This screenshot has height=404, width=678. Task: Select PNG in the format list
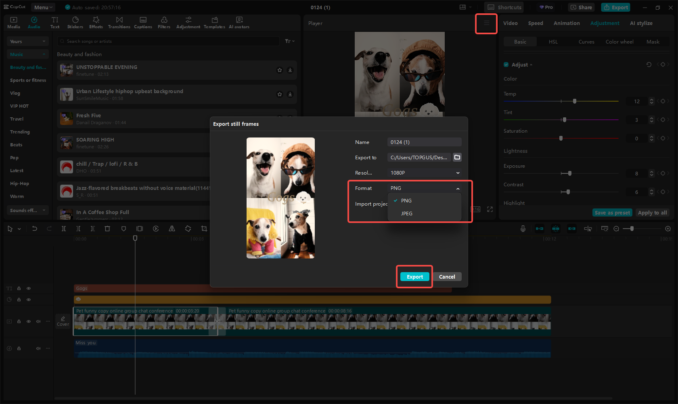point(406,200)
